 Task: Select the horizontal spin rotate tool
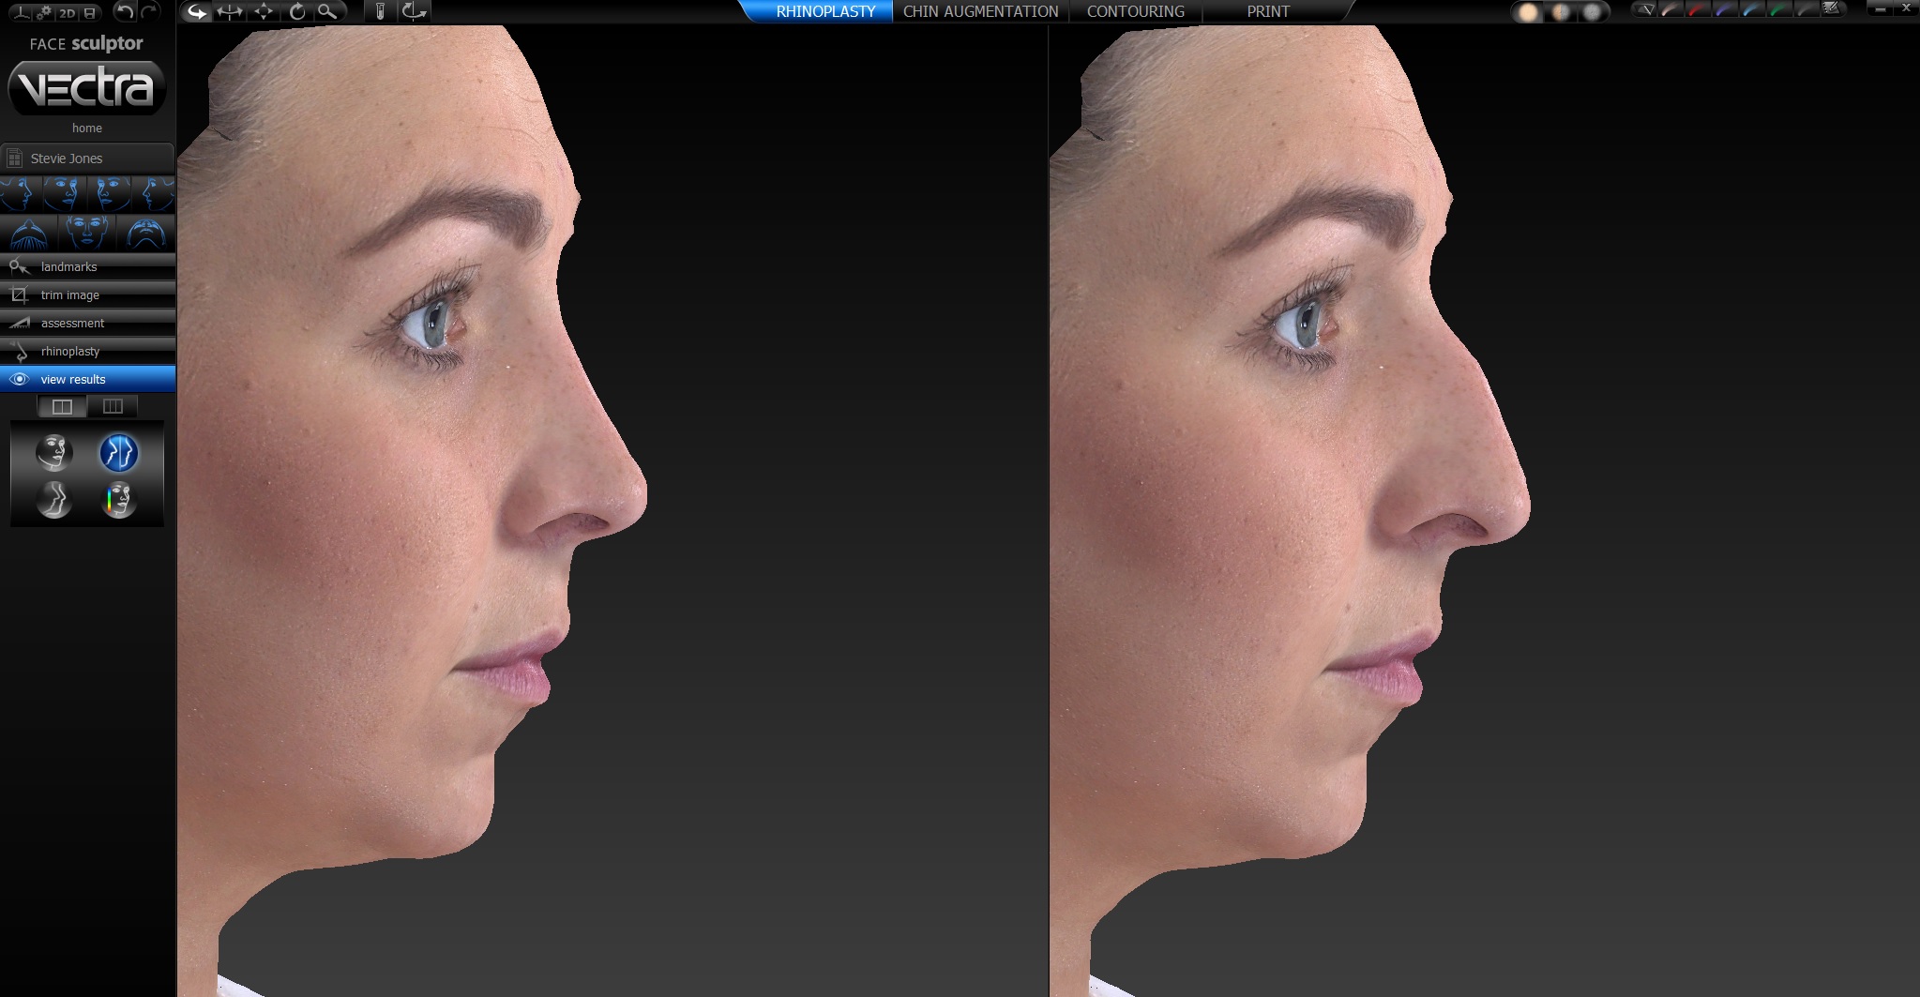click(230, 11)
